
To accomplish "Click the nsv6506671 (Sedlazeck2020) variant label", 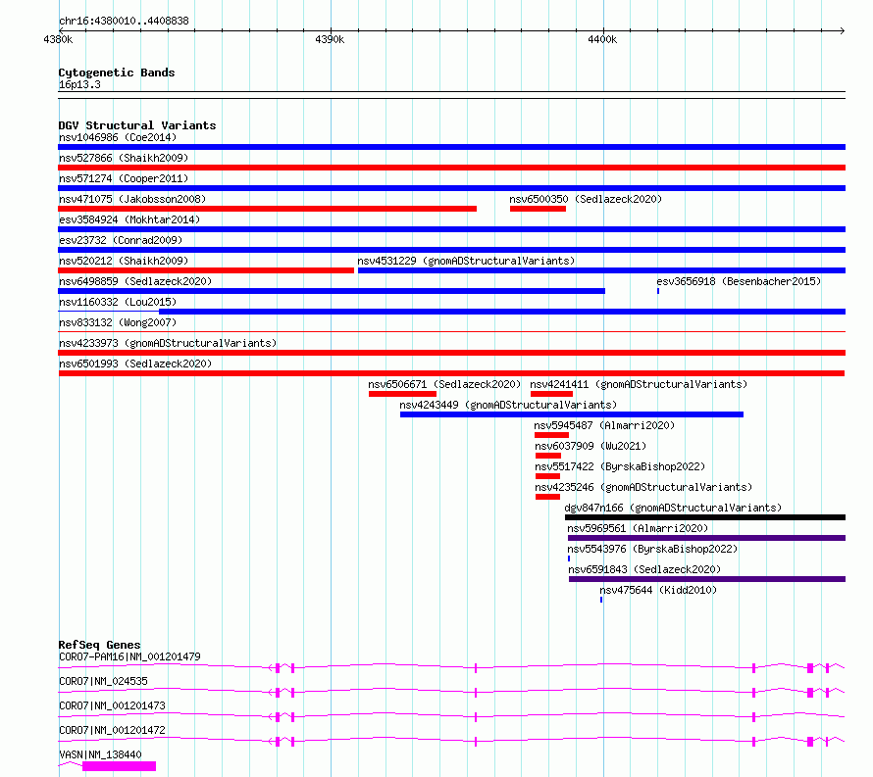I will (x=444, y=384).
